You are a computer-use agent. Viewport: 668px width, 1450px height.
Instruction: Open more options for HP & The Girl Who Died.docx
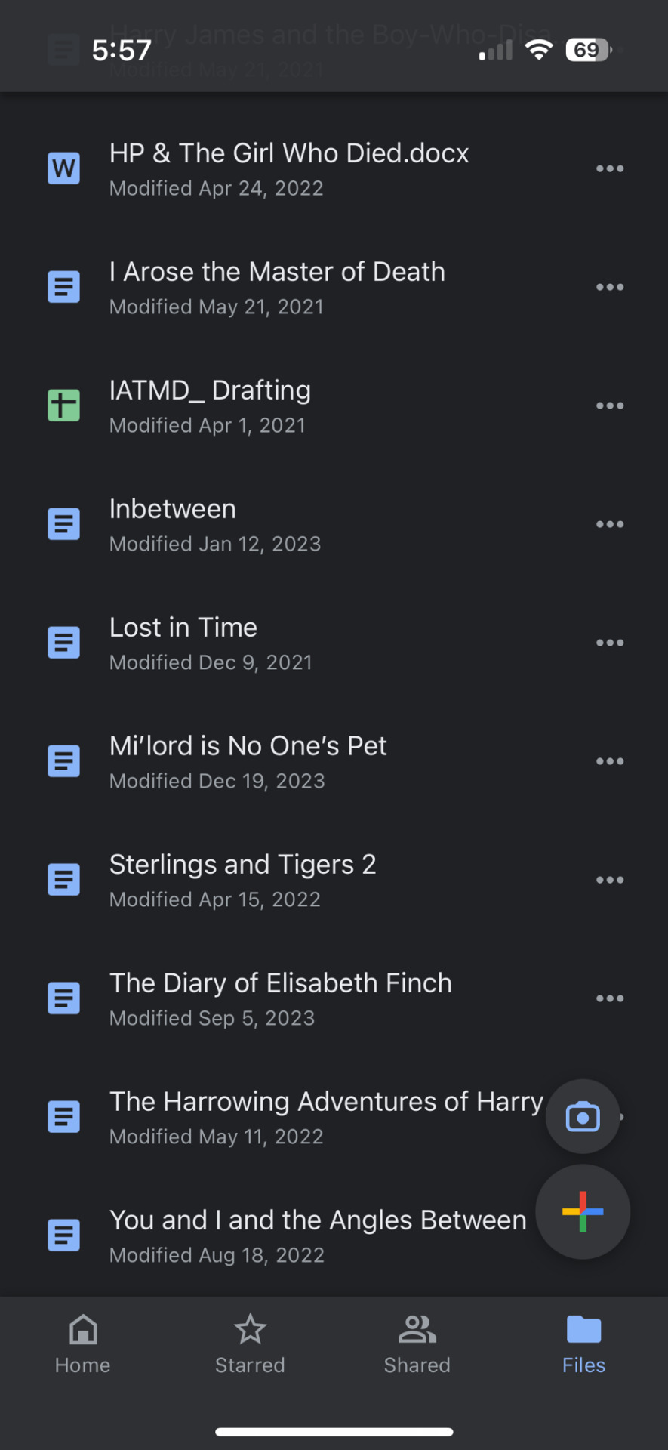pos(610,168)
